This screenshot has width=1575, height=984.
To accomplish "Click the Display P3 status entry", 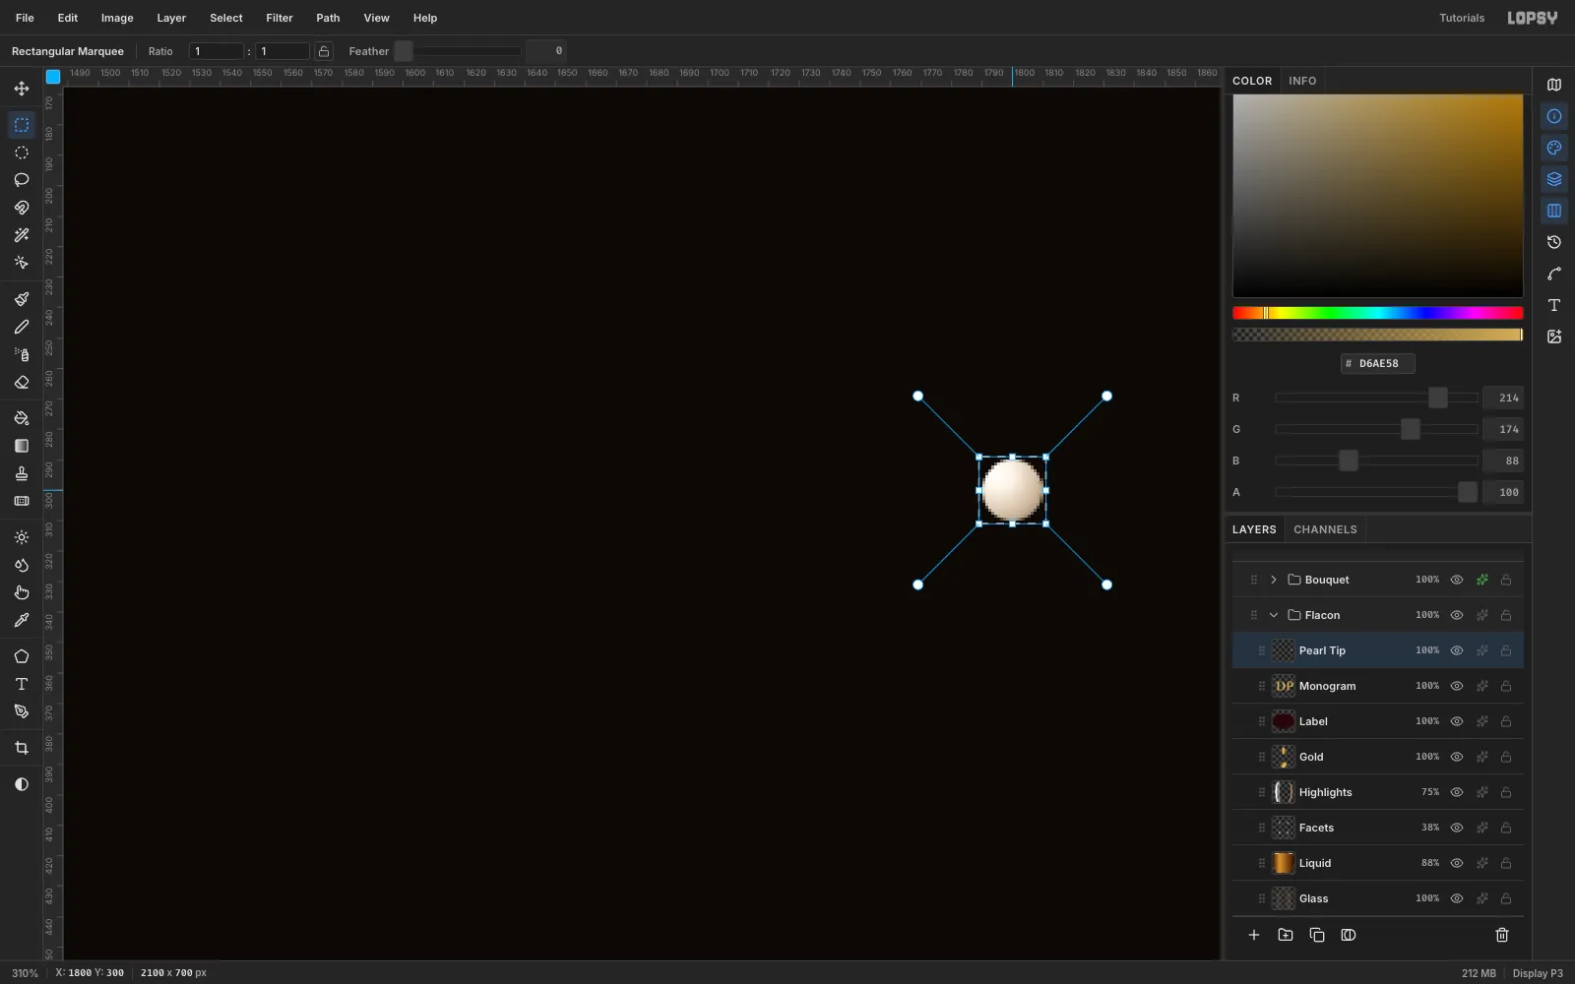I will pyautogui.click(x=1538, y=973).
